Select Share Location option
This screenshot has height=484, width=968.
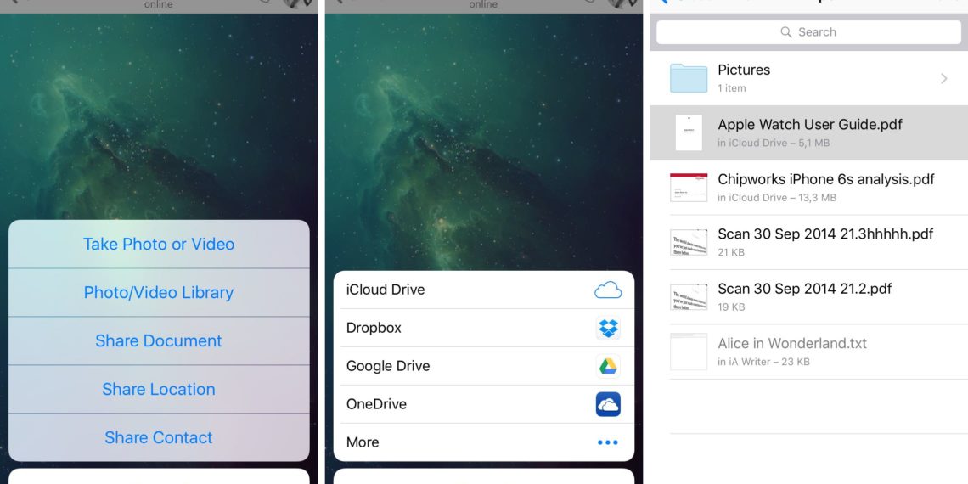[x=159, y=389]
